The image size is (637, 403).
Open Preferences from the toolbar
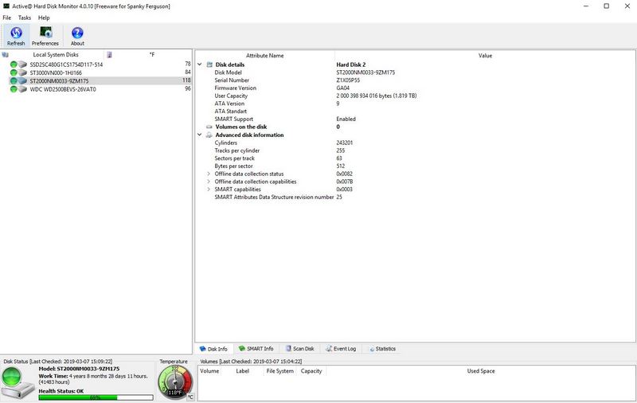coord(45,33)
